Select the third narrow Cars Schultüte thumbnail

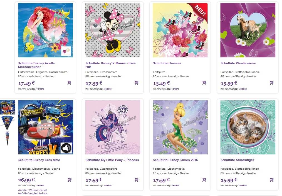click(8, 138)
